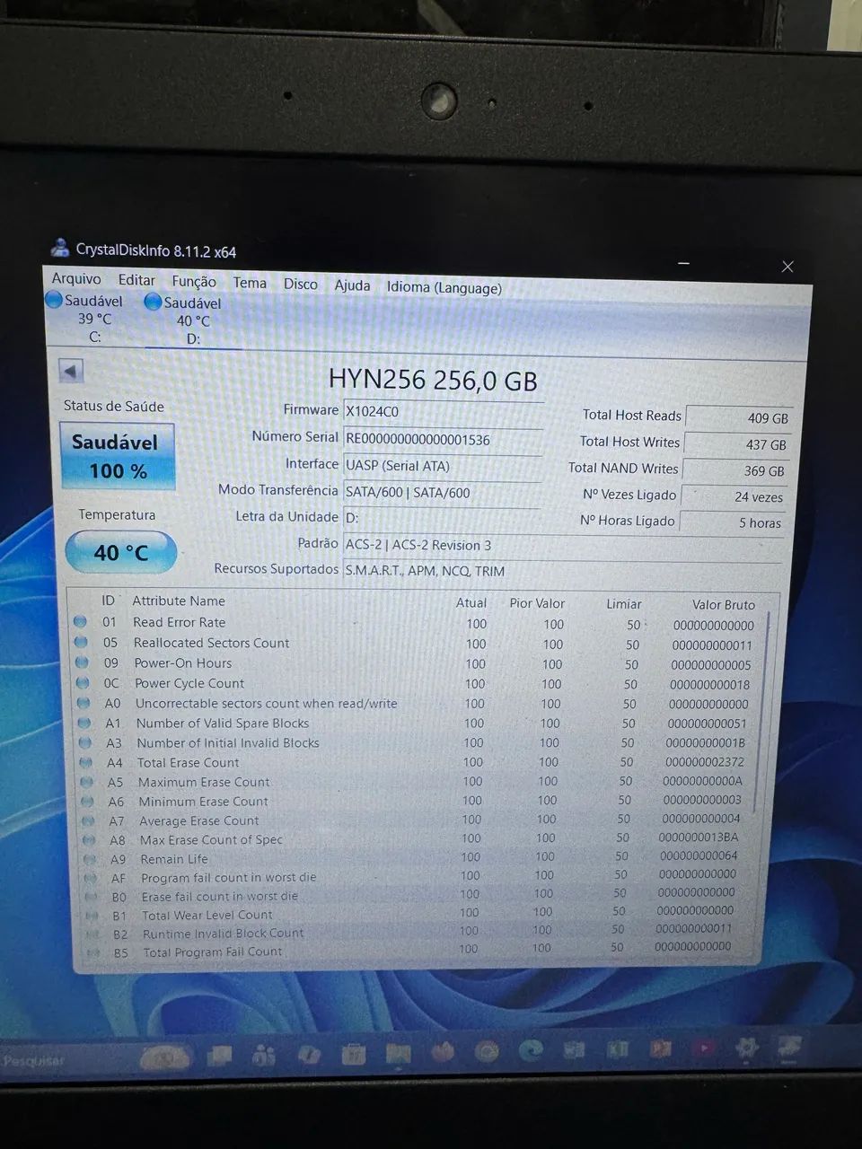Click status orb of Power-On Hours row
This screenshot has width=862, height=1149.
[x=82, y=662]
